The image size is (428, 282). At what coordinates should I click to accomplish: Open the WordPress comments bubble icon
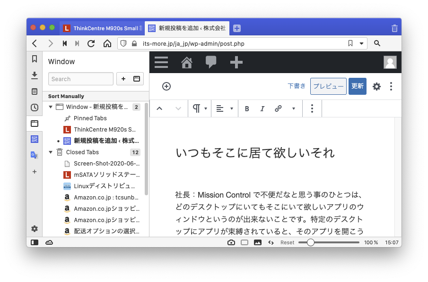[211, 62]
